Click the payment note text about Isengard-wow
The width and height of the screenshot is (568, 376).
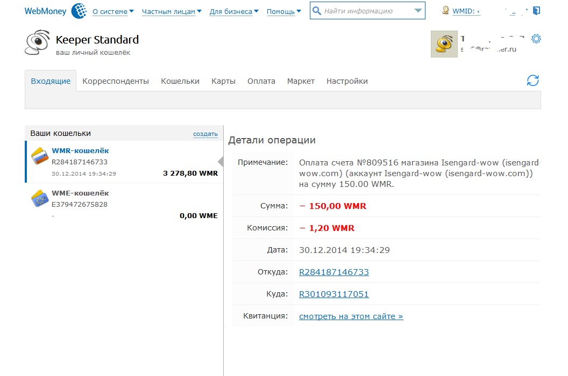coord(419,173)
